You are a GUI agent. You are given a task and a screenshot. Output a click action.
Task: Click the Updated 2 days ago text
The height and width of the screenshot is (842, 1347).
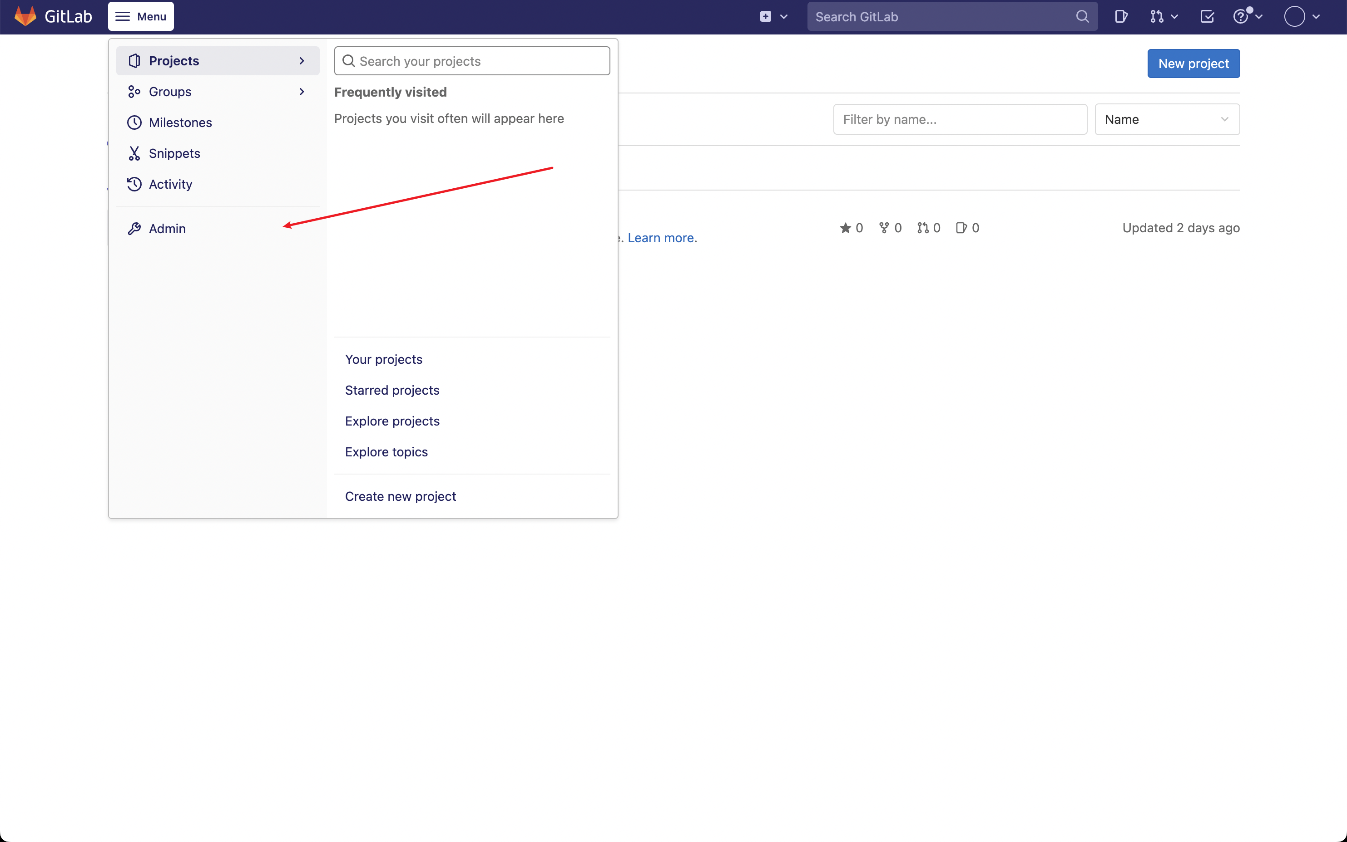click(x=1181, y=228)
